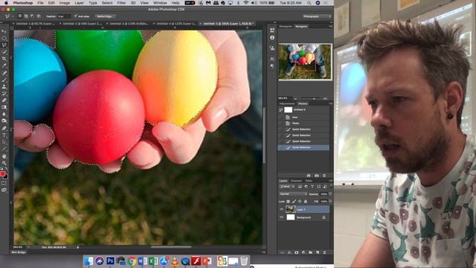Select the Zoom tool in the toolbar
This screenshot has height=268, width=476.
point(4,163)
